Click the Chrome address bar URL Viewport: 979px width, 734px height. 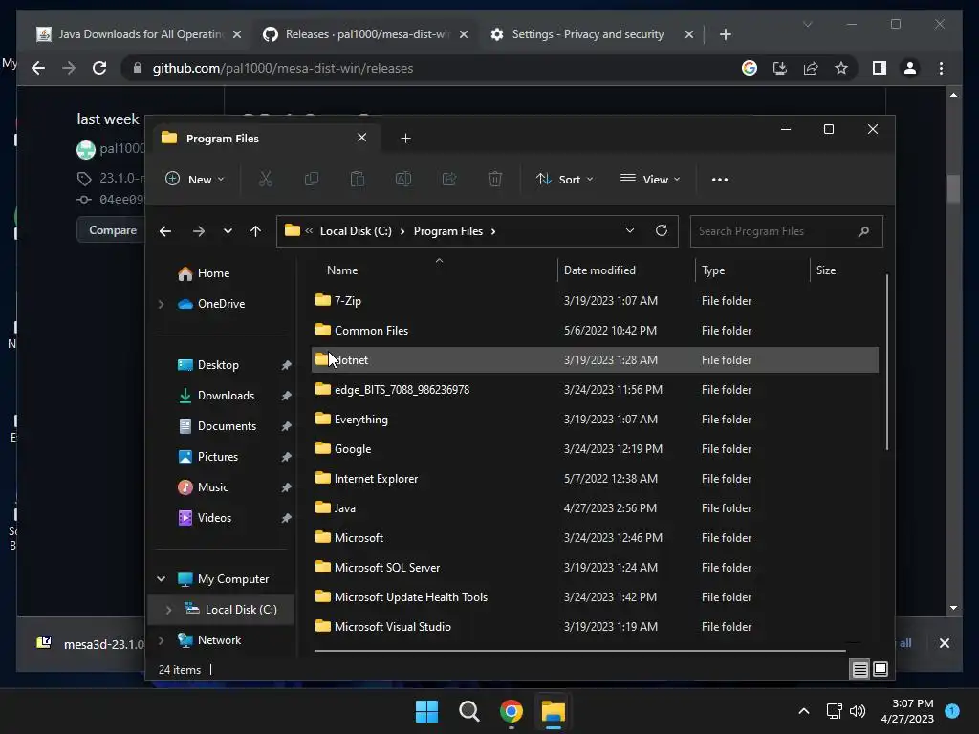point(283,68)
